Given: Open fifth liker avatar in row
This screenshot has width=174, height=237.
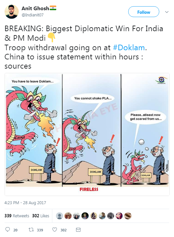Looking at the screenshot, I should click(94, 216).
